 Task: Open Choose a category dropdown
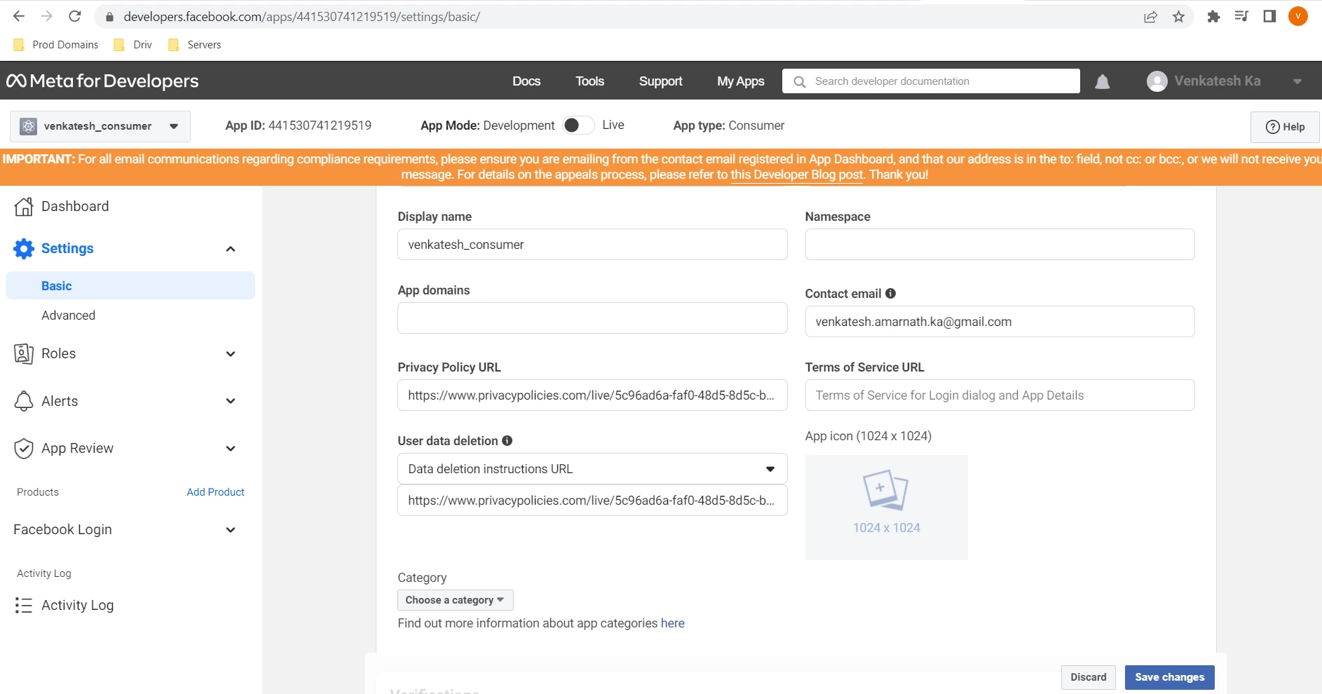(455, 600)
